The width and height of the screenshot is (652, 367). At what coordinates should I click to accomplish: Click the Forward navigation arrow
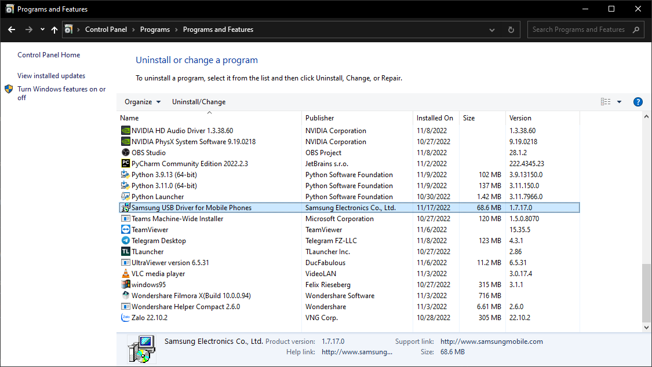(29, 30)
